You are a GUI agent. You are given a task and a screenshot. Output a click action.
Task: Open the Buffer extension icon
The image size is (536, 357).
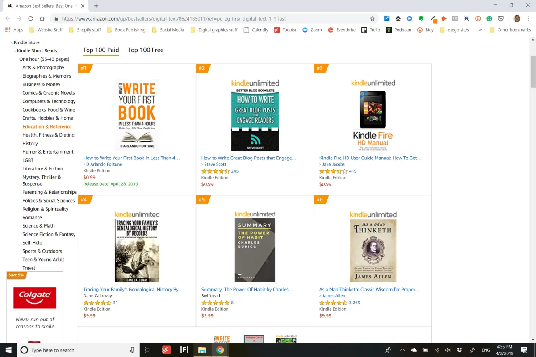(x=398, y=19)
